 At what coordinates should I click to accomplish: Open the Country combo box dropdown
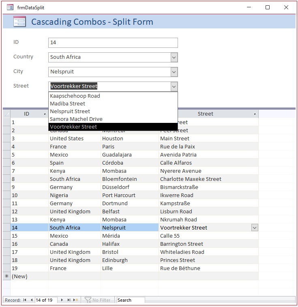pos(174,58)
